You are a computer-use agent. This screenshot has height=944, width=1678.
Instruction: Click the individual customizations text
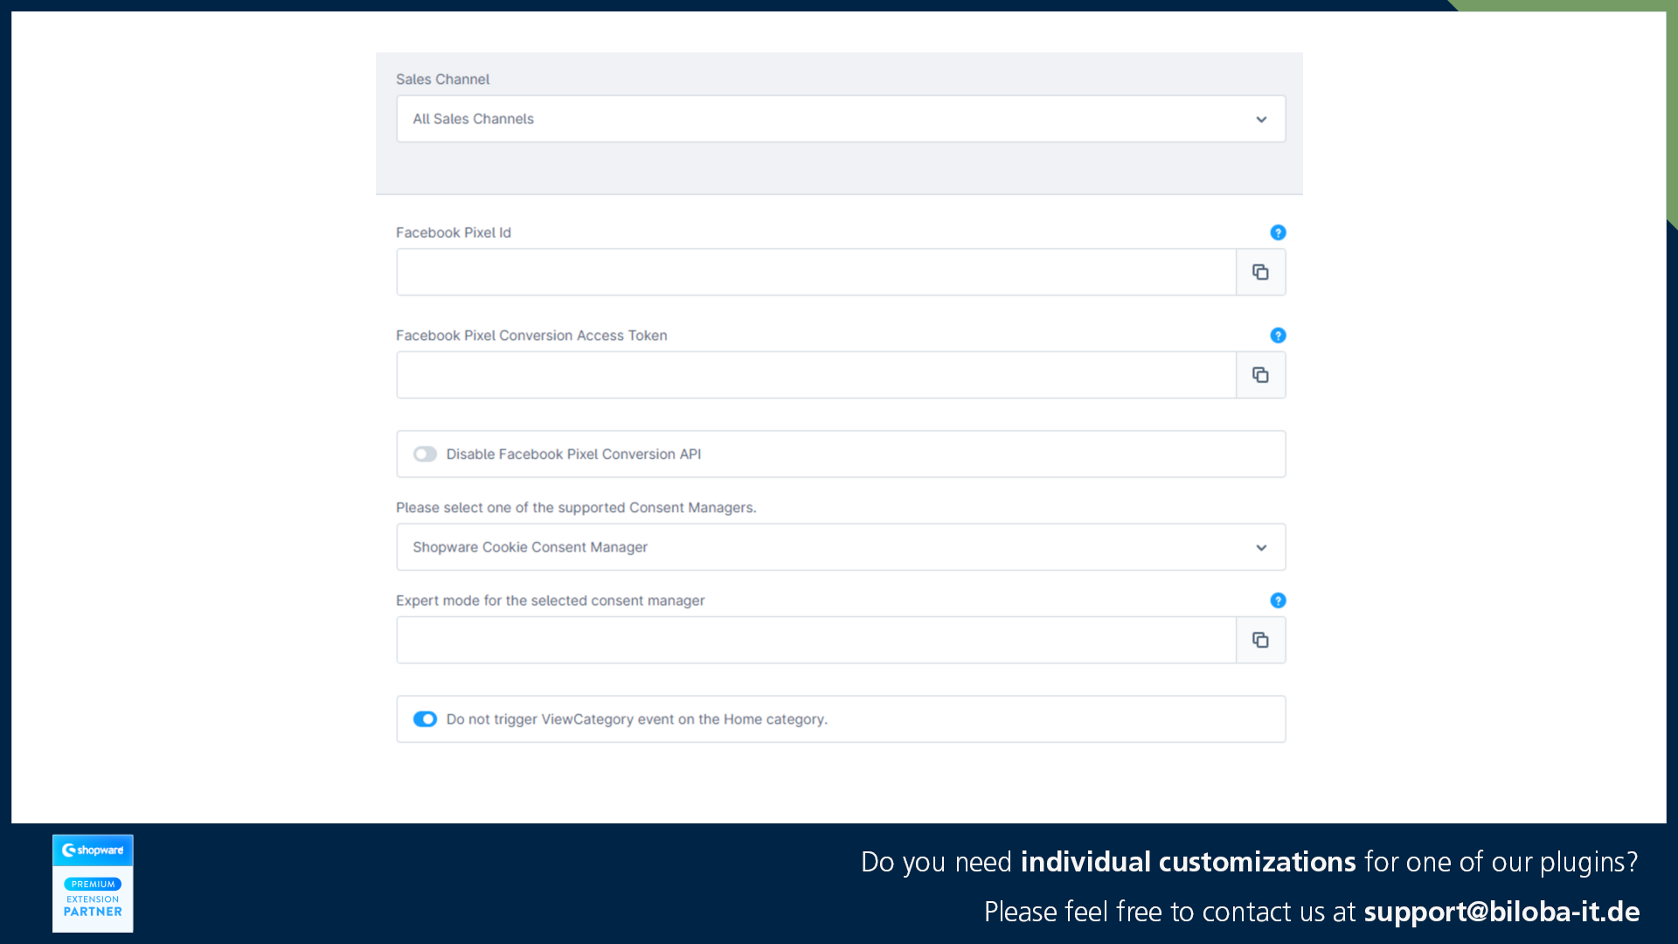click(1188, 862)
